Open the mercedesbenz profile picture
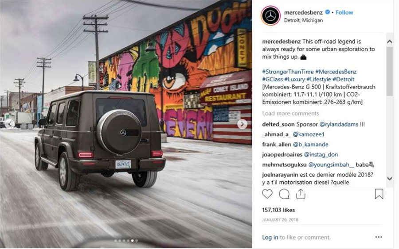 pos(271,16)
